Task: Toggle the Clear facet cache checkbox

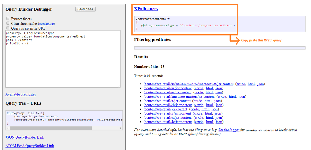Action: point(8,23)
